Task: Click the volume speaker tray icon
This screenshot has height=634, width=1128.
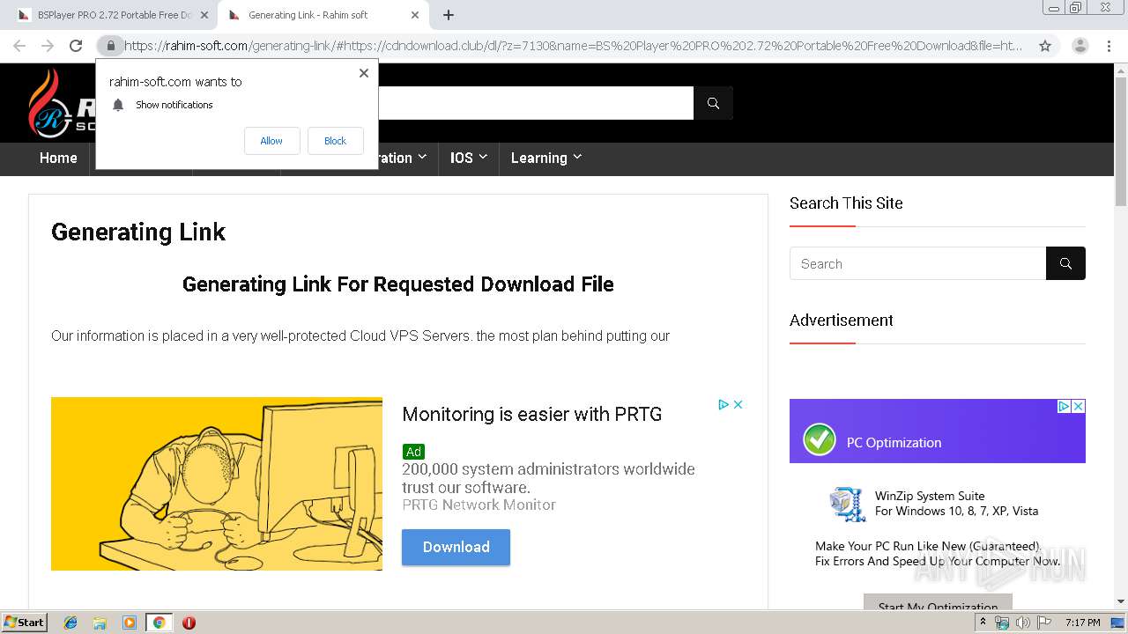Action: tap(1022, 623)
